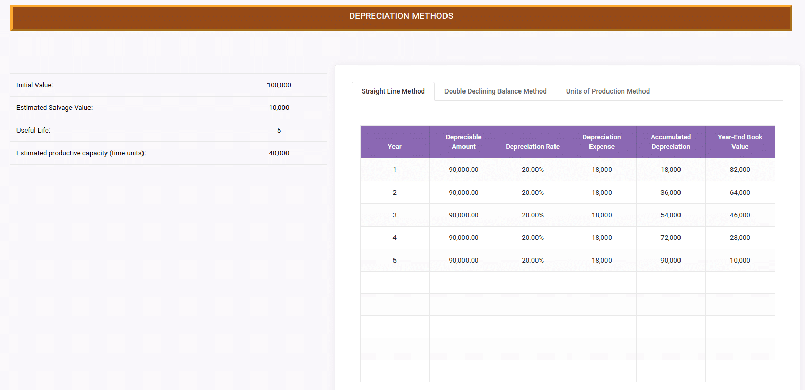Click the Depreciation Rate column header
Screen dimensions: 805x390
click(x=532, y=146)
